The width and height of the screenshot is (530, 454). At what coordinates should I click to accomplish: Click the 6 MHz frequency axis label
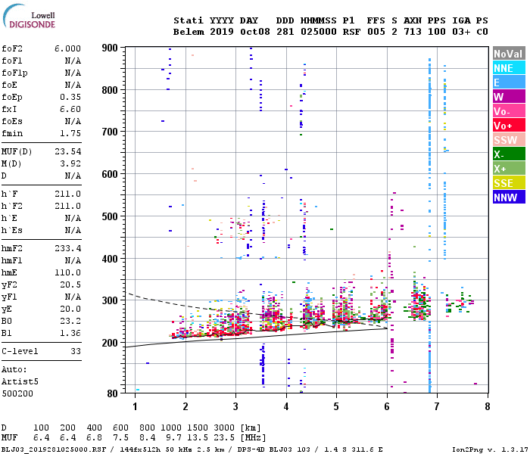387,406
